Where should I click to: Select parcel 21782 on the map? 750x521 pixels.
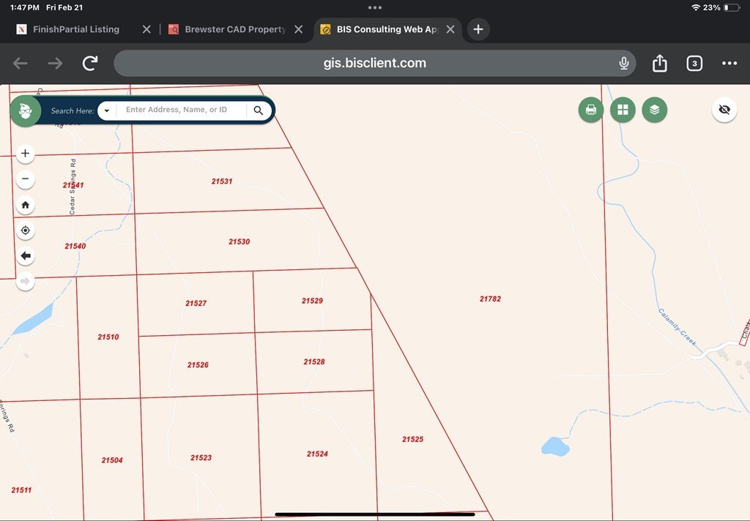pos(490,299)
